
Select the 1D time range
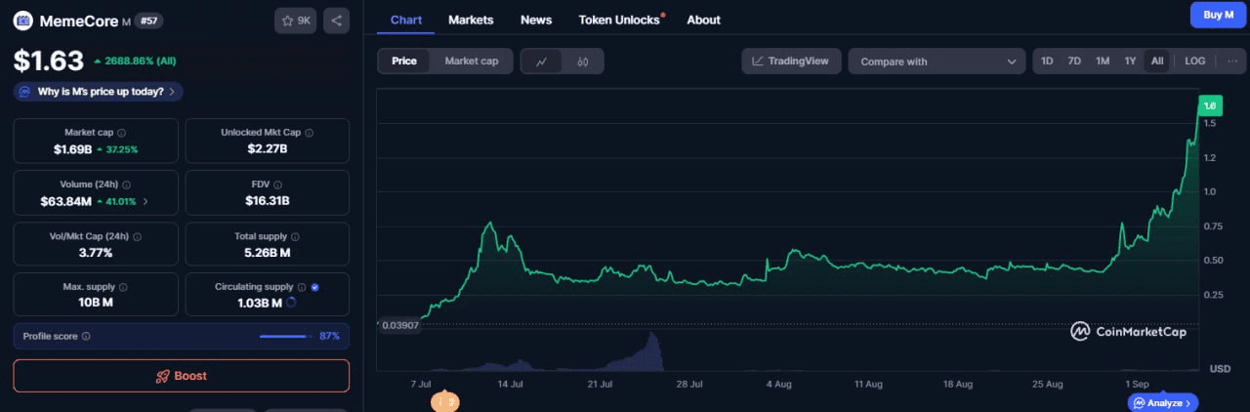pos(1047,61)
